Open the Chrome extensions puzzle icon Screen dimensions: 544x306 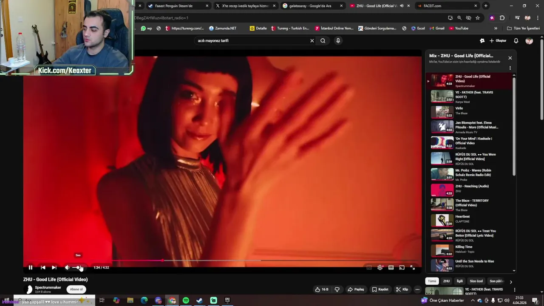point(502,18)
